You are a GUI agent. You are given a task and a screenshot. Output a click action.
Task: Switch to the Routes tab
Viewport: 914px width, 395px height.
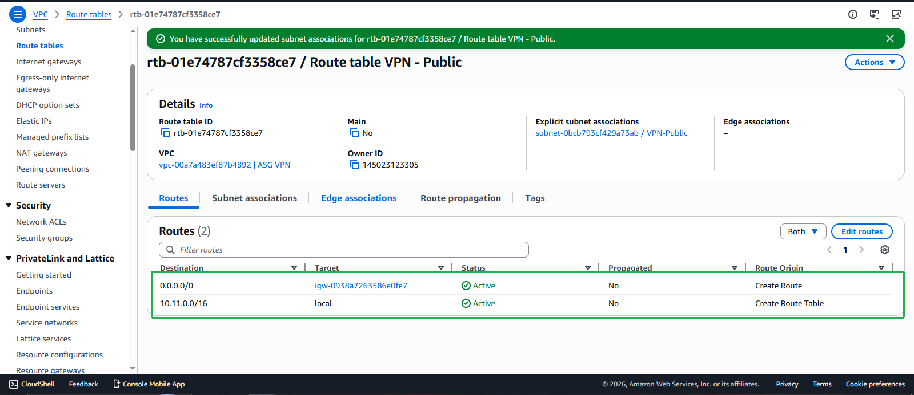point(174,198)
